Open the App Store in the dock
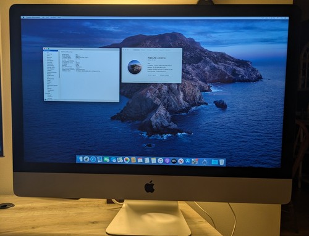Screen dimensions: 309x236 (x=187, y=161)
